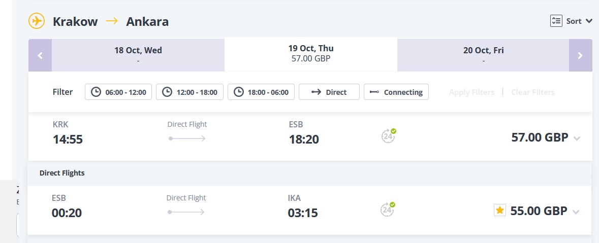
Task: Click the Clear Filters link
Action: click(x=533, y=92)
